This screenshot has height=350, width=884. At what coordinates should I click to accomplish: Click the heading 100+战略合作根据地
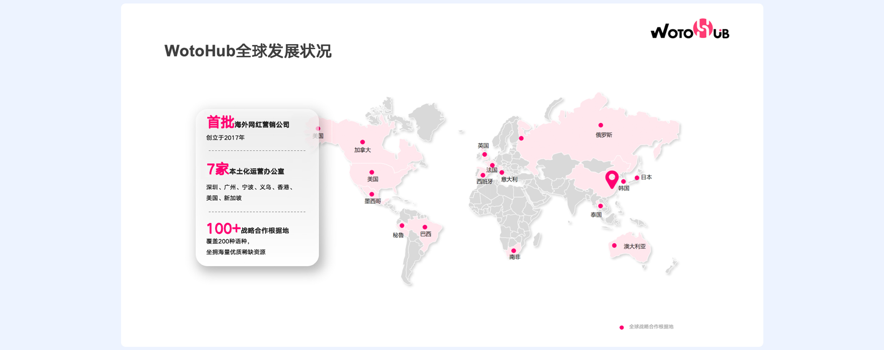248,229
